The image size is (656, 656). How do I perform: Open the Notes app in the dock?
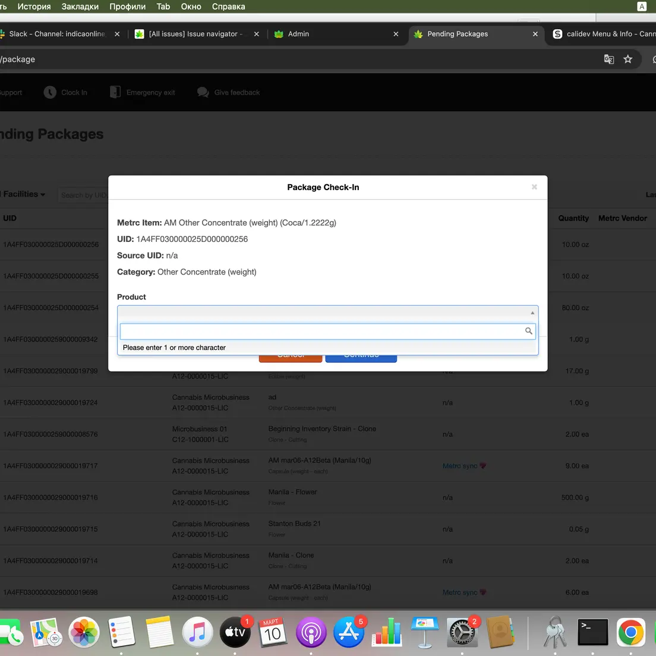(x=159, y=632)
